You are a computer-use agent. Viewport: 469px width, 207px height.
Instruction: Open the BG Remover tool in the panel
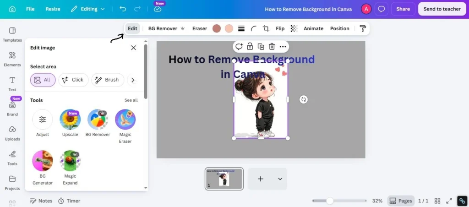click(98, 123)
